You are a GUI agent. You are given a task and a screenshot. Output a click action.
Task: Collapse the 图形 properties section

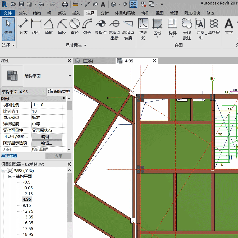[64, 98]
